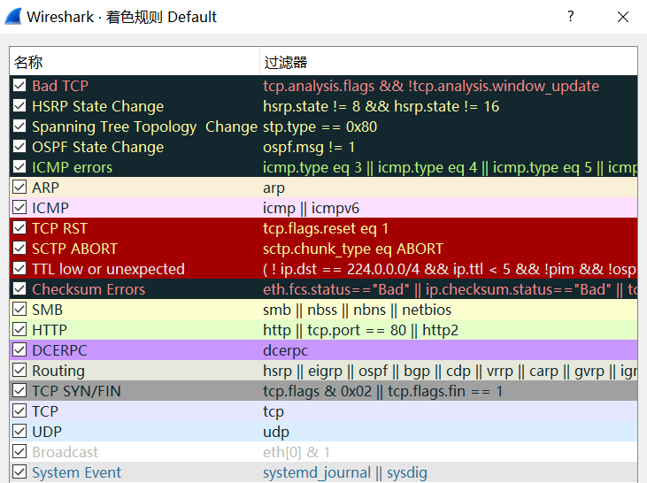
Task: Click filter stp.type == 0x80
Action: [x=320, y=126]
